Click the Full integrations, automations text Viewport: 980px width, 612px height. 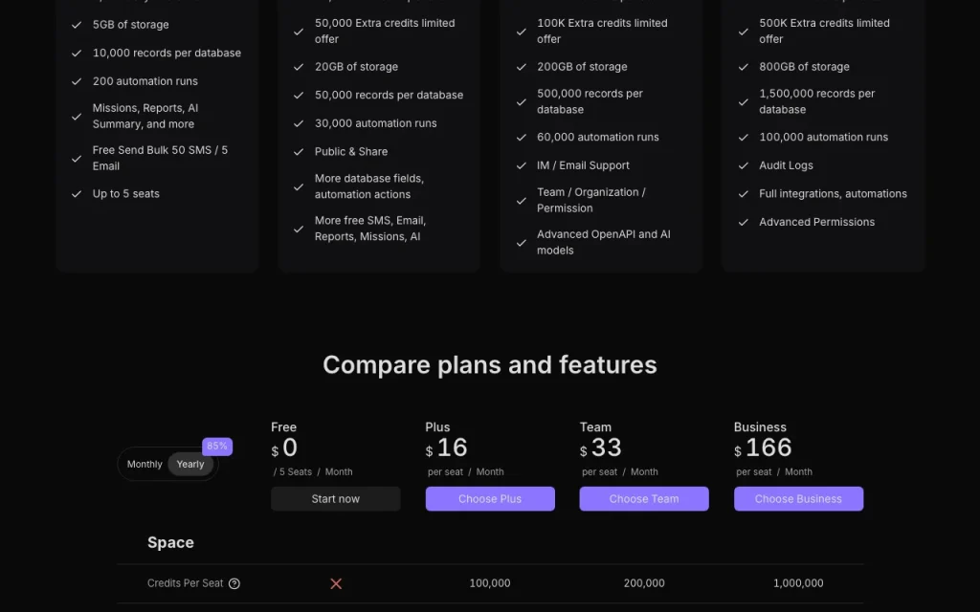[x=834, y=193]
